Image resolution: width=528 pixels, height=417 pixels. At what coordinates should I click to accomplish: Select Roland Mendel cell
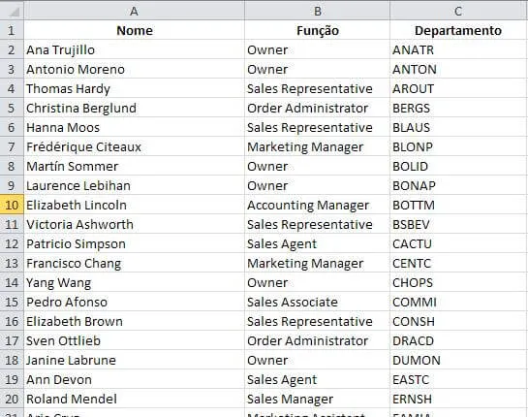click(x=134, y=399)
